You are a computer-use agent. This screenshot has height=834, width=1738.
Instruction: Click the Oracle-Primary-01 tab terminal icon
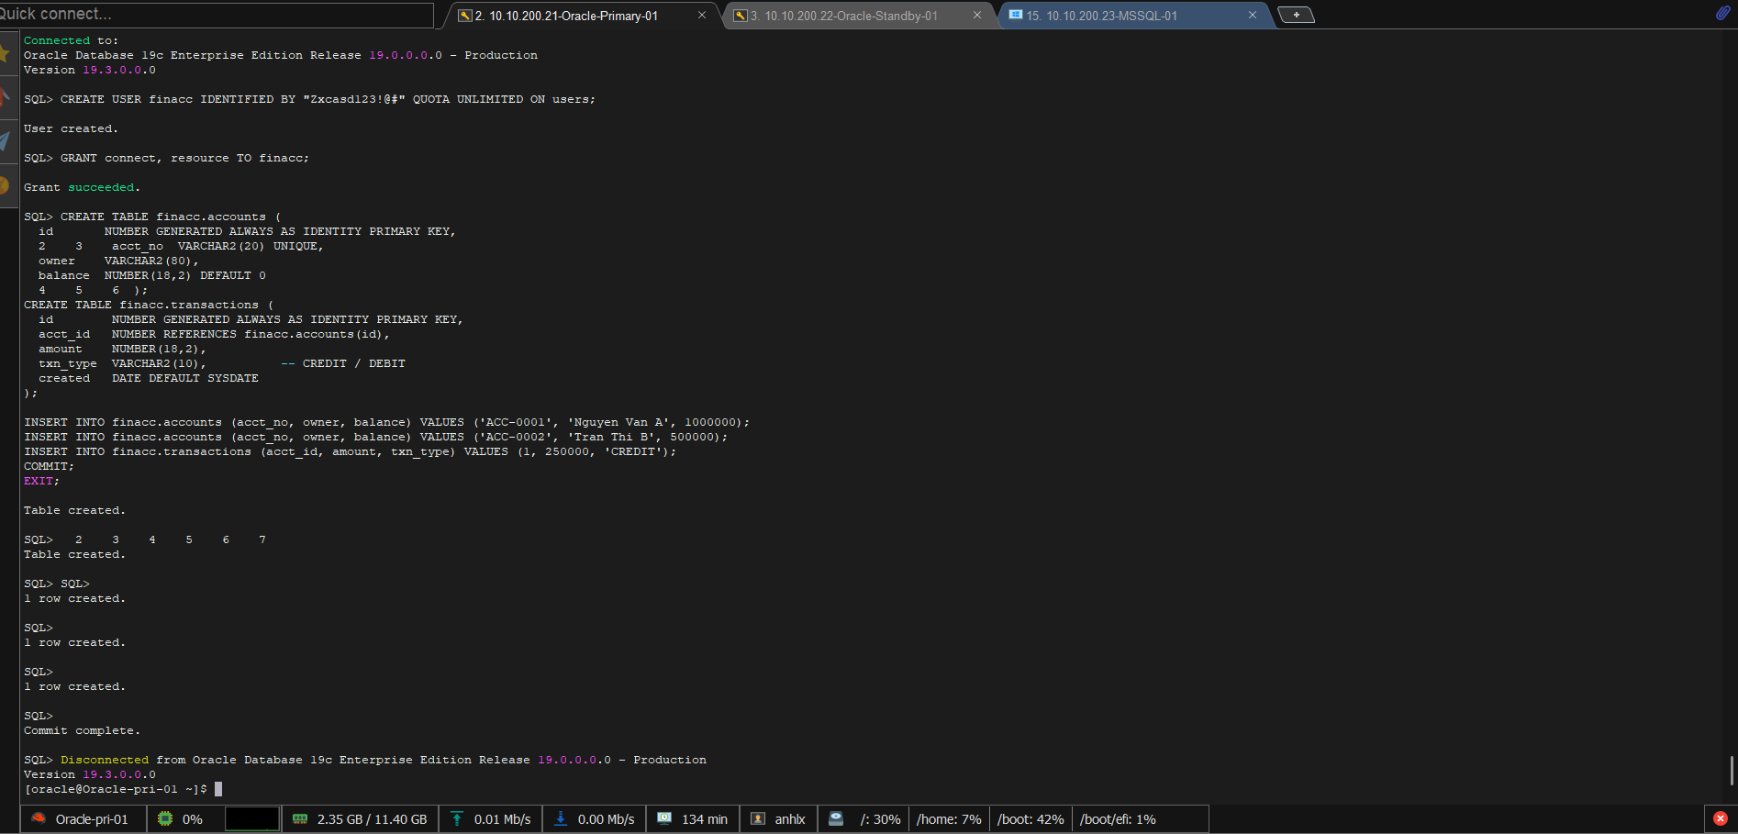[x=465, y=16]
